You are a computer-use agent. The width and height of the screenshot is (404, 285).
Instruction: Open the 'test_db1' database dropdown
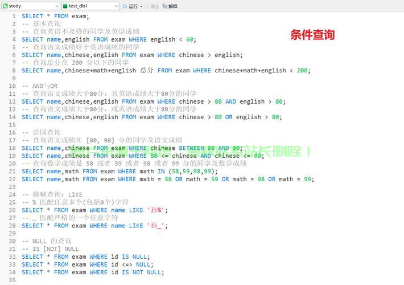tap(90, 6)
